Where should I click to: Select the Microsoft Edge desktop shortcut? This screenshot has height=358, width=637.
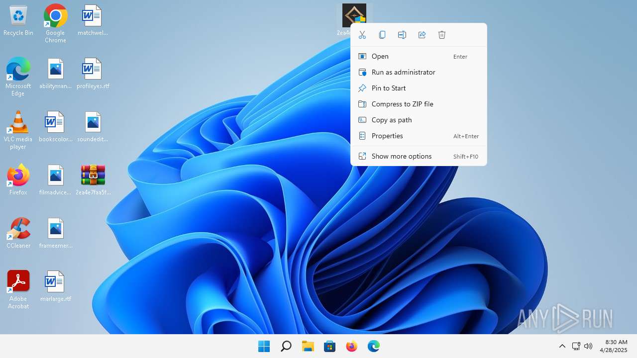pos(18,76)
